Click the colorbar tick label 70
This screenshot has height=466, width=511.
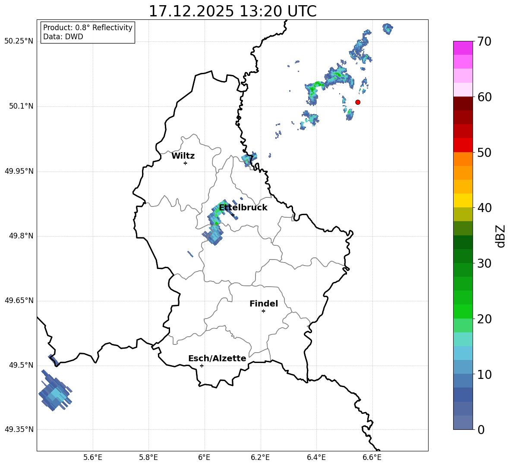coord(484,42)
